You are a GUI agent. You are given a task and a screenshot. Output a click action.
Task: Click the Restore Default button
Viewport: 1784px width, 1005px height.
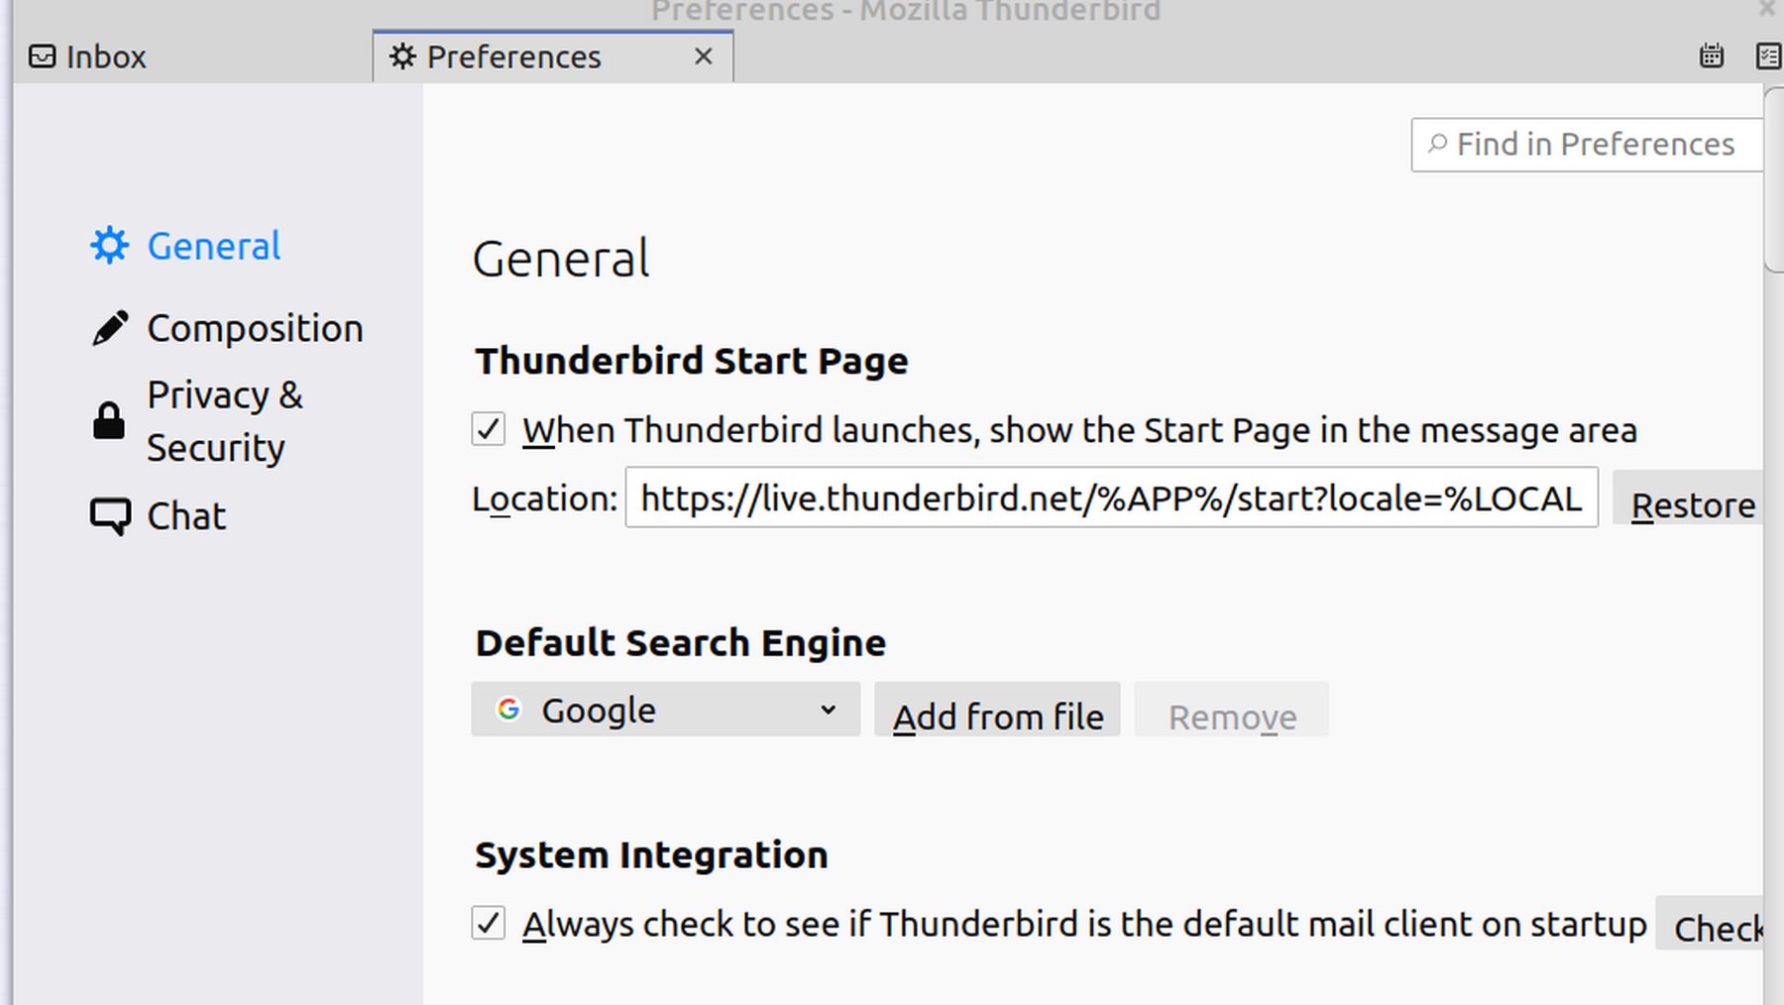click(1690, 499)
